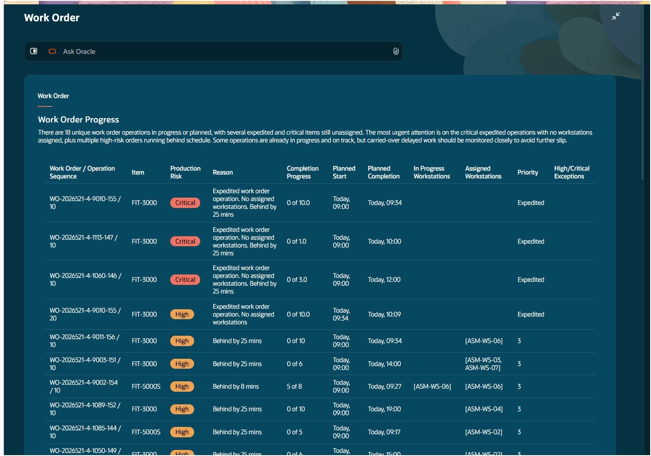Image resolution: width=651 pixels, height=456 pixels.
Task: Select row WO-2026521-4-9011-156 / 10
Action: coord(320,341)
